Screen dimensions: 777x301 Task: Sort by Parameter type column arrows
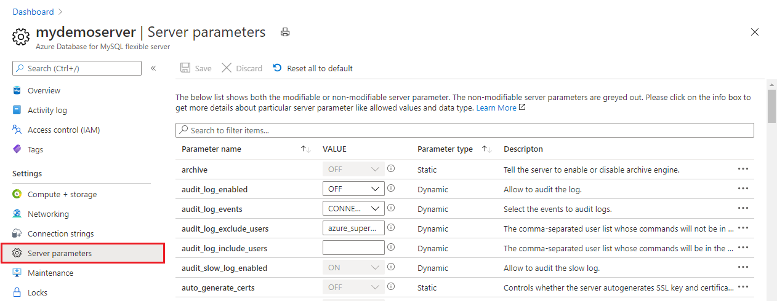pyautogui.click(x=486, y=149)
